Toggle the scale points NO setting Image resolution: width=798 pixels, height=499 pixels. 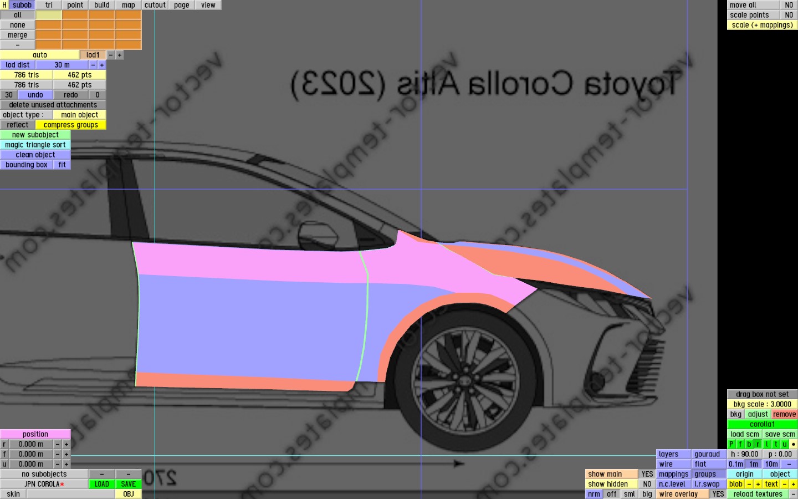click(x=789, y=15)
